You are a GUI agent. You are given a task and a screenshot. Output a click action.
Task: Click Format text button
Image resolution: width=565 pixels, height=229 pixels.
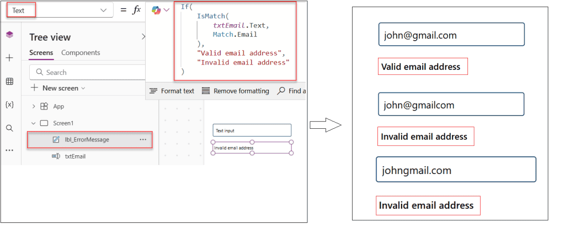[172, 91]
